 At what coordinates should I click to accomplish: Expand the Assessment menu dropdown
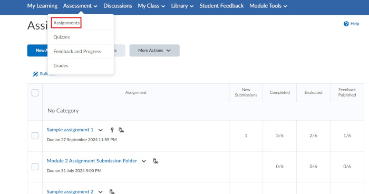80,6
